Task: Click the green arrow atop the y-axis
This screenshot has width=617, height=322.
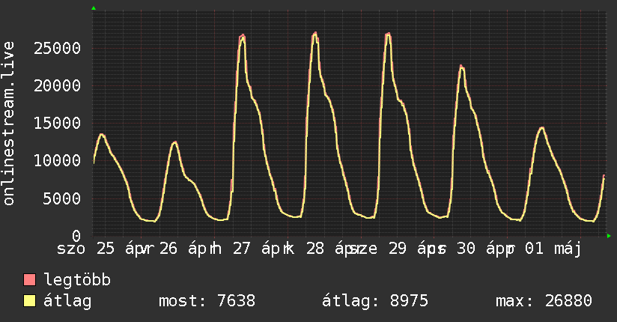Action: coord(94,8)
